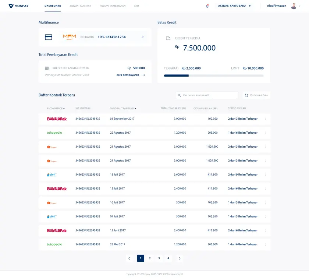Click the Tokopedia logo for 22 Agustus 2017
The height and width of the screenshot is (278, 309).
click(x=54, y=133)
